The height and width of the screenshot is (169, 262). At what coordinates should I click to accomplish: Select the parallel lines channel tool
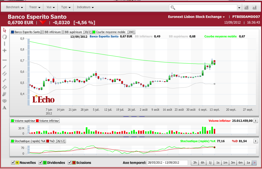[x=5, y=74]
